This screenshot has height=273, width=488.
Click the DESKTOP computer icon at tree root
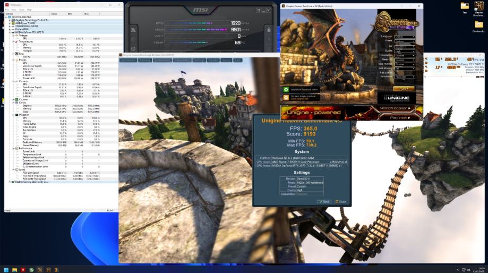click(10, 17)
